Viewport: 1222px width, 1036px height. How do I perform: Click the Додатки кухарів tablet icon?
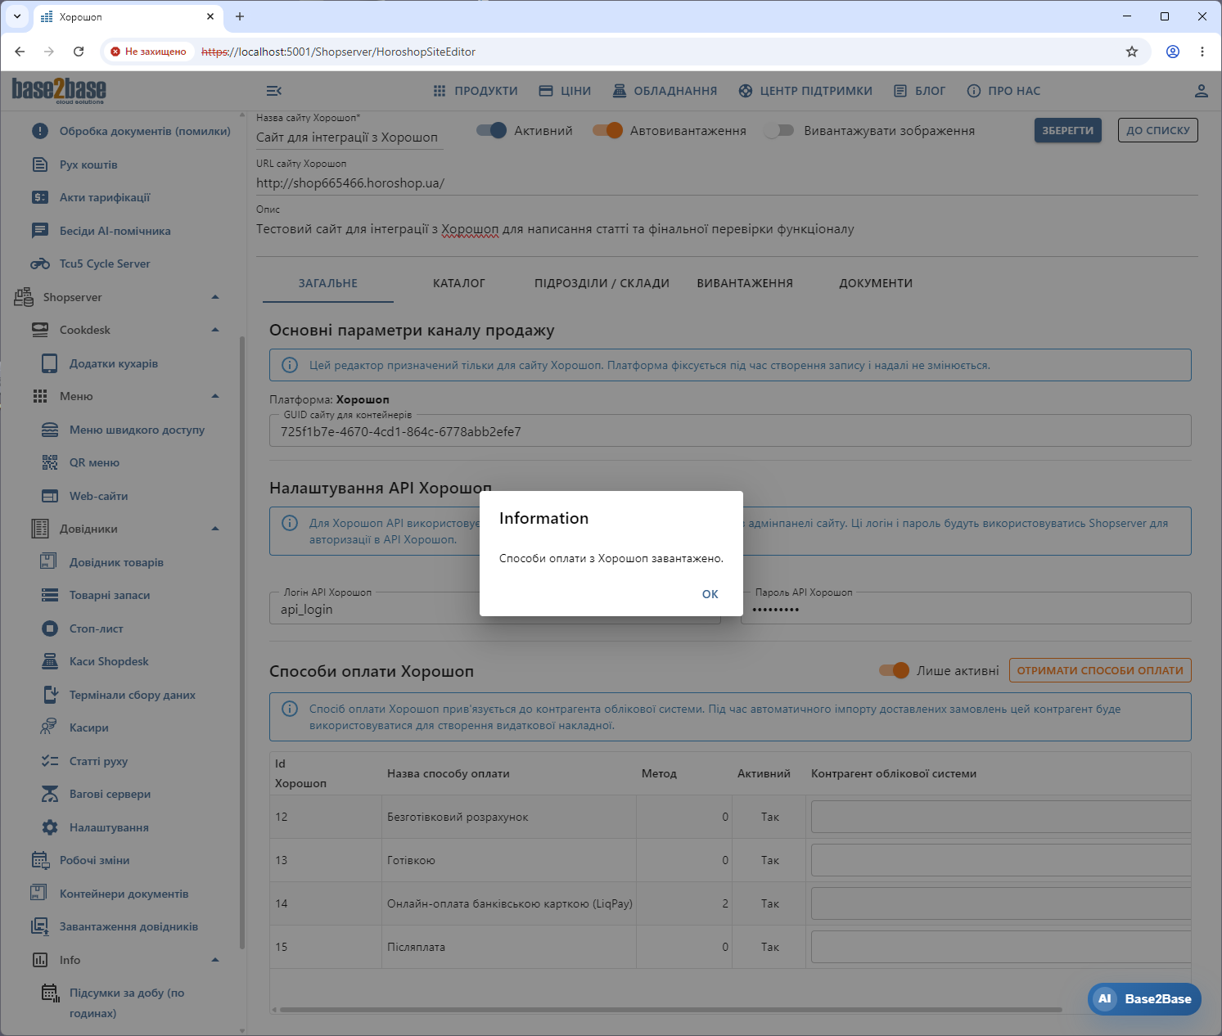point(50,363)
